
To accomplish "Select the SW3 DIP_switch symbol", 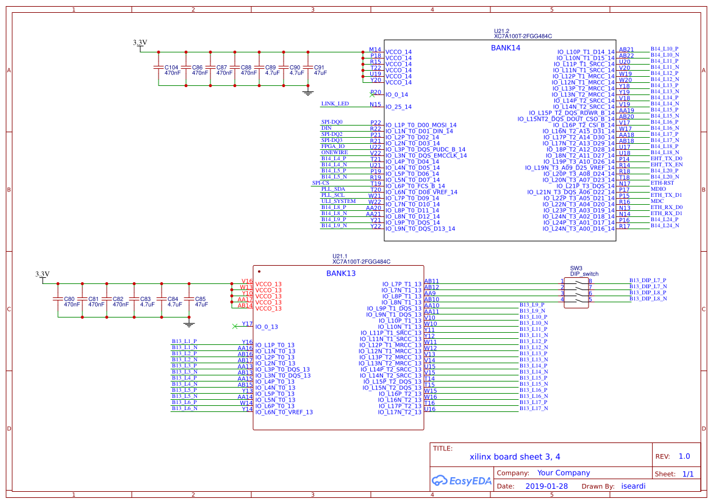I will tap(576, 293).
